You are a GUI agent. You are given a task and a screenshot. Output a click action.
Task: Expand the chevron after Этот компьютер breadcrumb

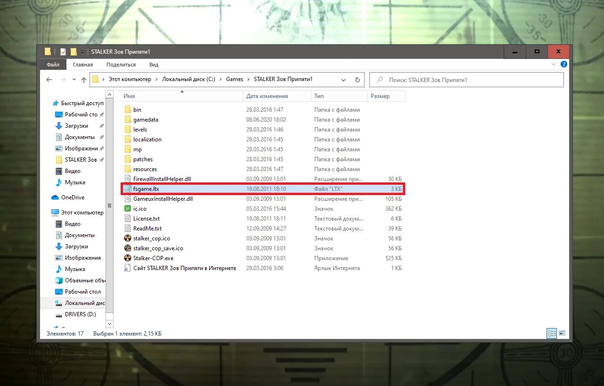[157, 80]
